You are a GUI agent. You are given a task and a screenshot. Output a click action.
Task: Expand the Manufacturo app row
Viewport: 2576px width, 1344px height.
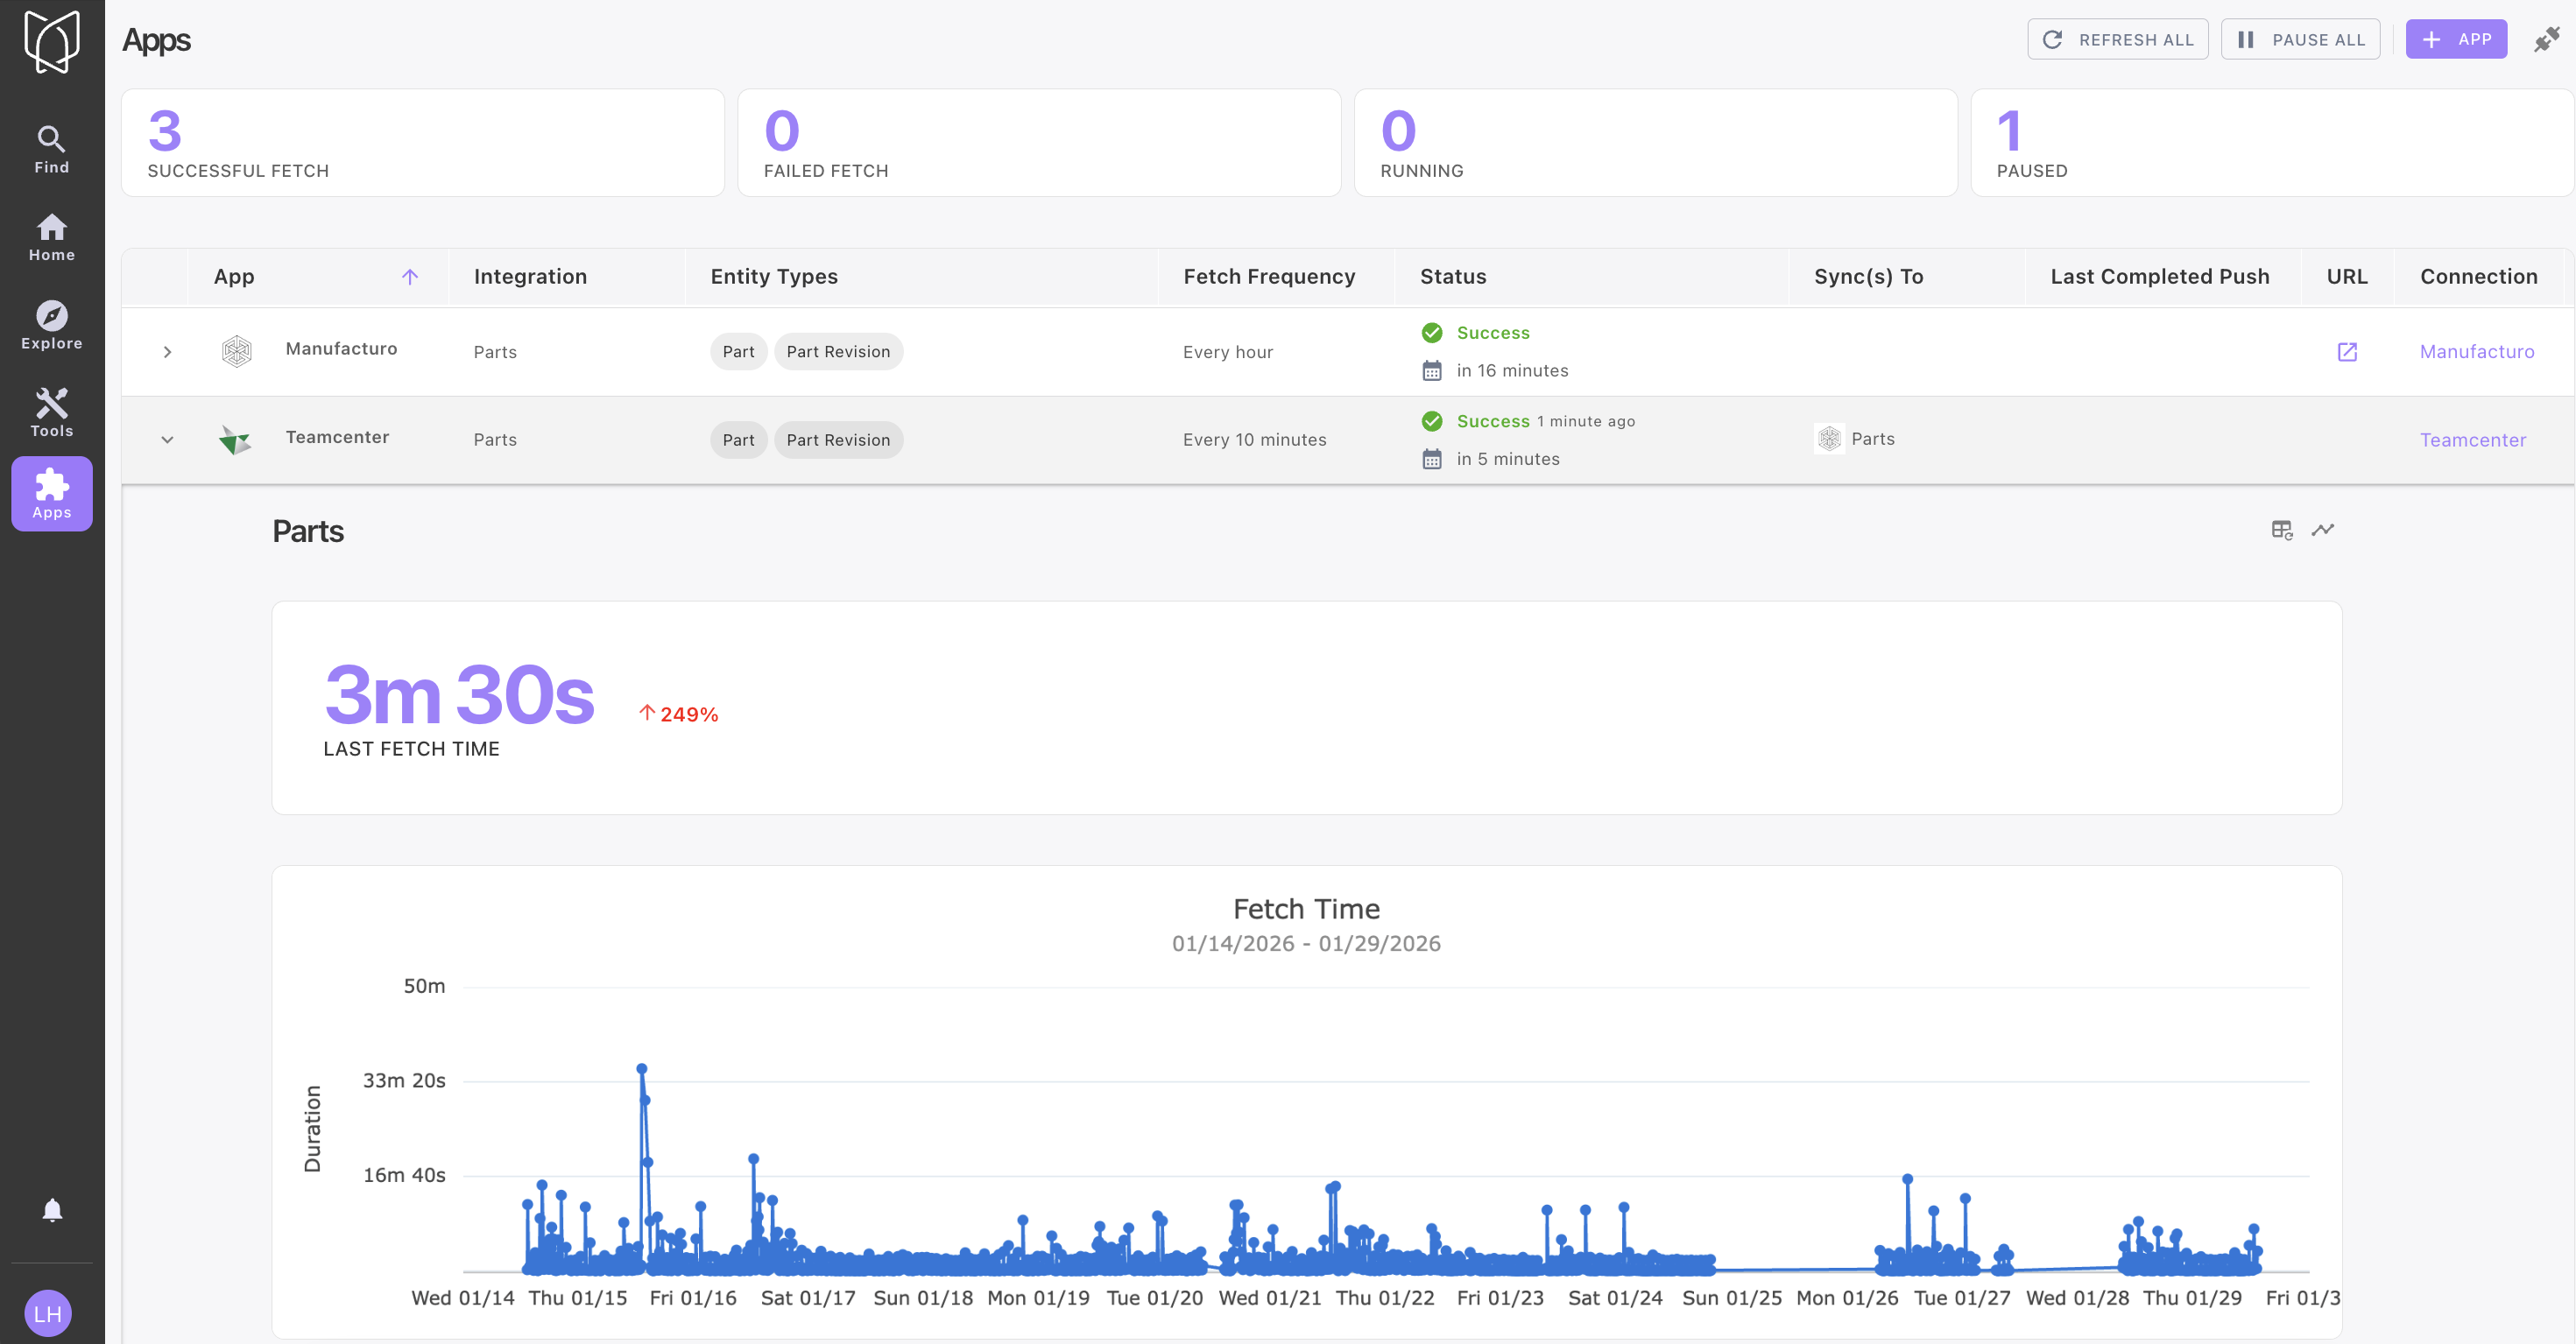coord(167,352)
